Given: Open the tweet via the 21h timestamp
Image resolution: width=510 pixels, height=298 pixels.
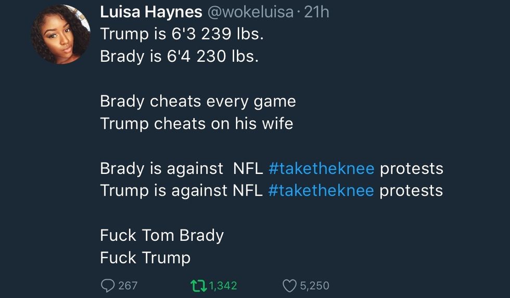Looking at the screenshot, I should [x=316, y=12].
